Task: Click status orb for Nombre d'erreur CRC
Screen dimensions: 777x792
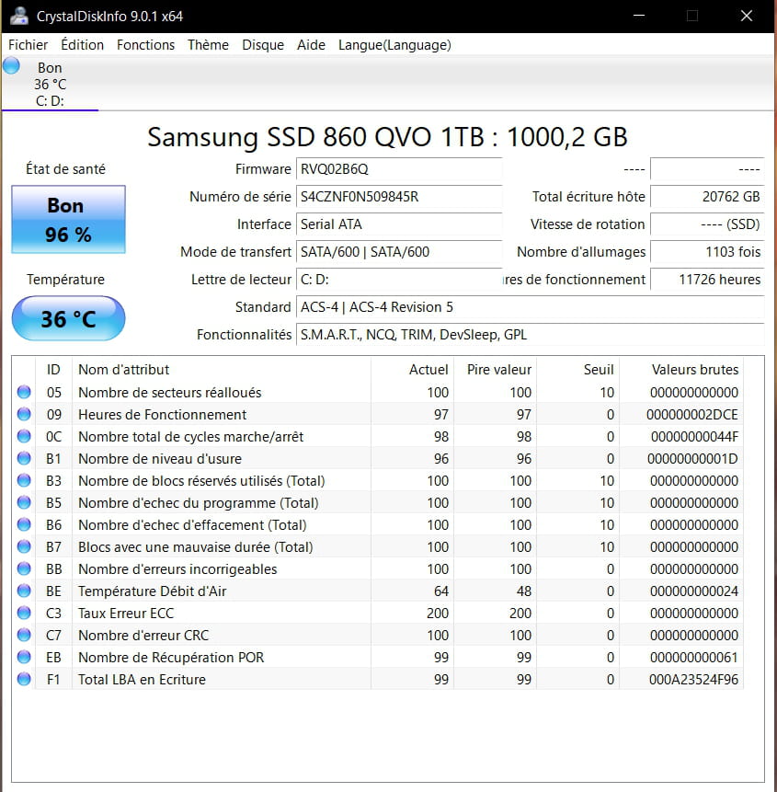Action: (24, 635)
